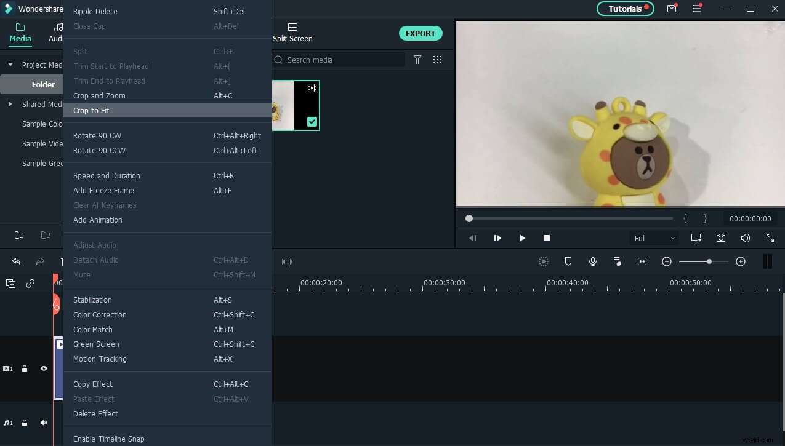Zoom into the timeline with the plus icon
This screenshot has height=446, width=785.
pos(741,261)
